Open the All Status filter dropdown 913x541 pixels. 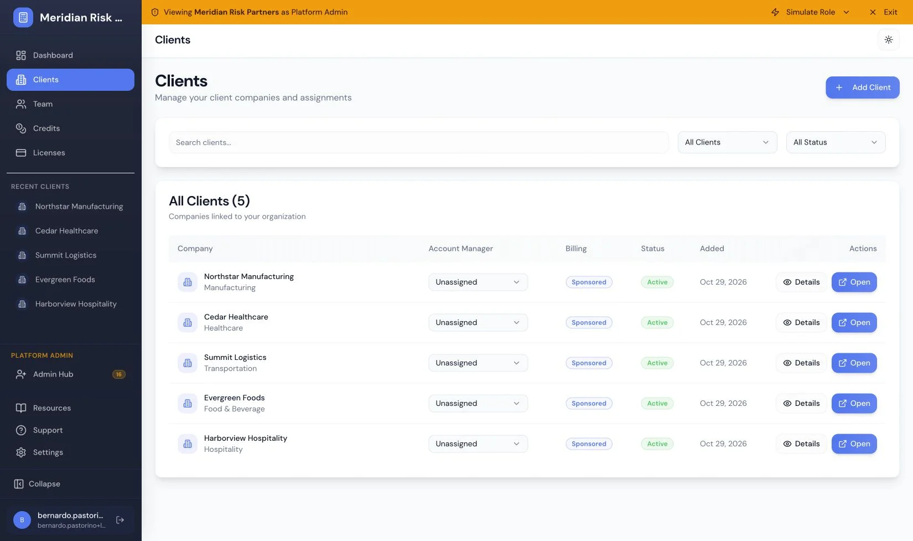pos(836,142)
